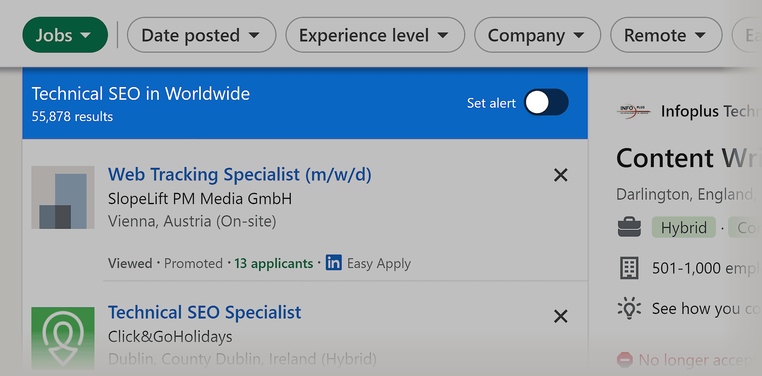Image resolution: width=762 pixels, height=376 pixels.
Task: Click the briefcase icon next to Hybrid
Action: (x=629, y=227)
